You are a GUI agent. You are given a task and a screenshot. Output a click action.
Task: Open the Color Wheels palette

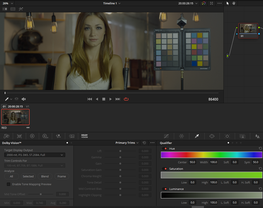click(32, 136)
